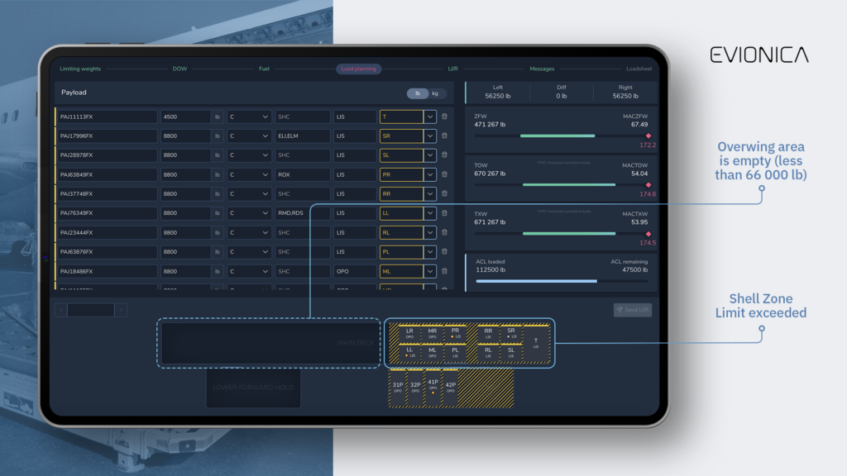Click trash icon for PAJ17996FX row
847x476 pixels.
click(x=444, y=136)
